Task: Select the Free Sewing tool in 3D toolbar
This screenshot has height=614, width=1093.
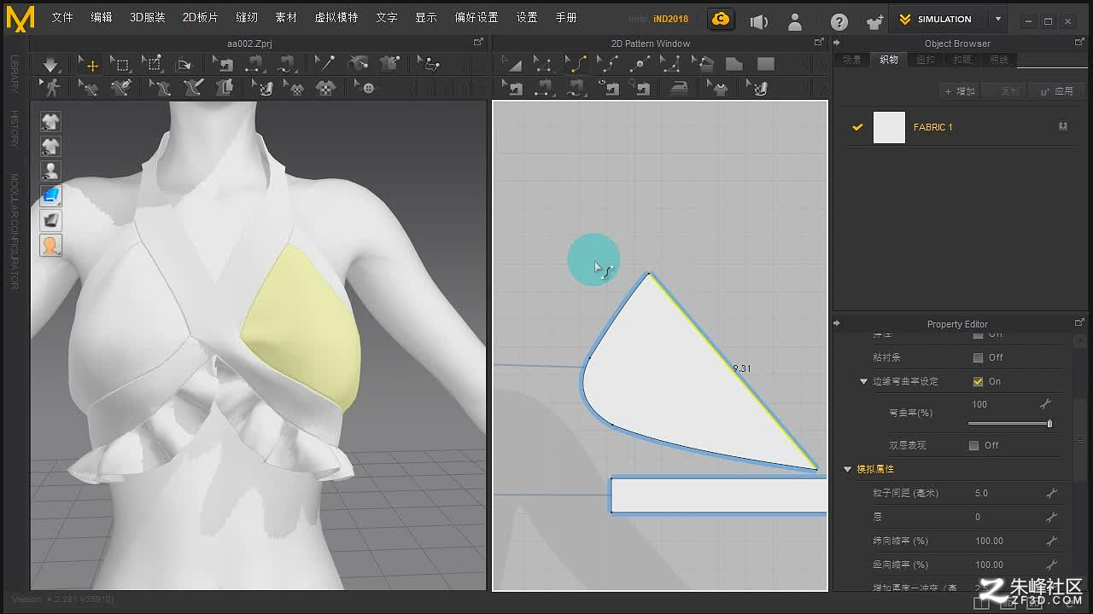Action: pos(286,64)
